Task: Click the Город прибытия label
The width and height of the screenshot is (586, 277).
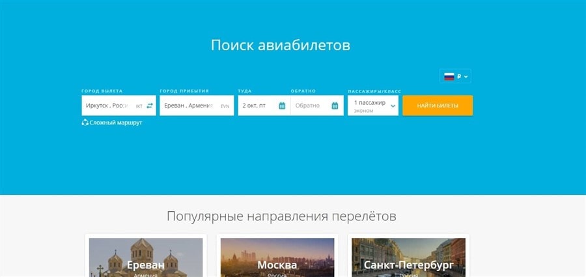Action: click(x=184, y=91)
